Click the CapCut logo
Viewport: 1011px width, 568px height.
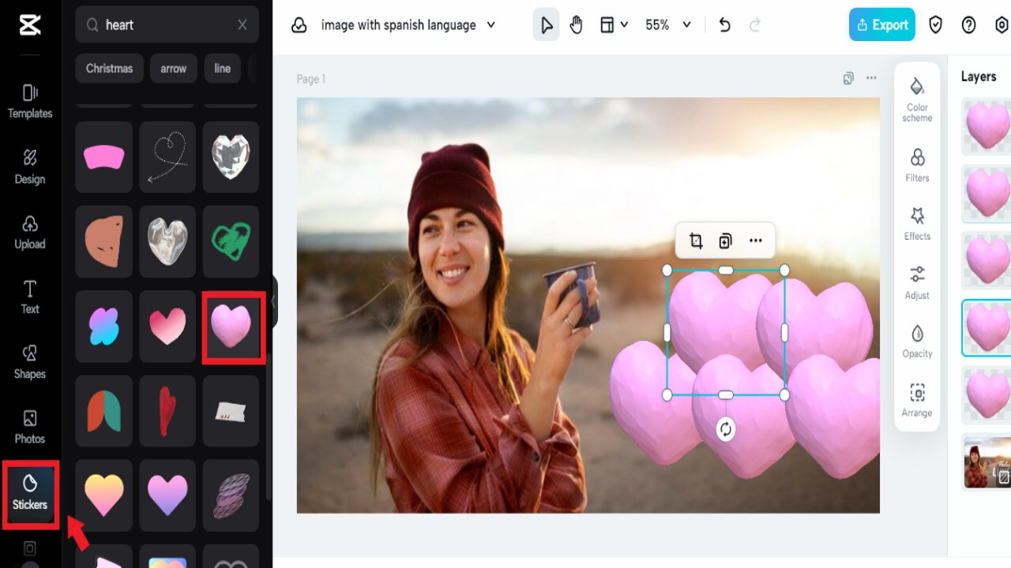(30, 25)
